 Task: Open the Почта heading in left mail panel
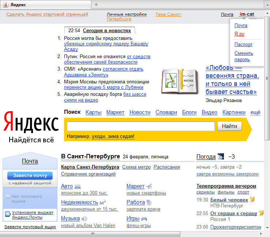[x=30, y=161]
